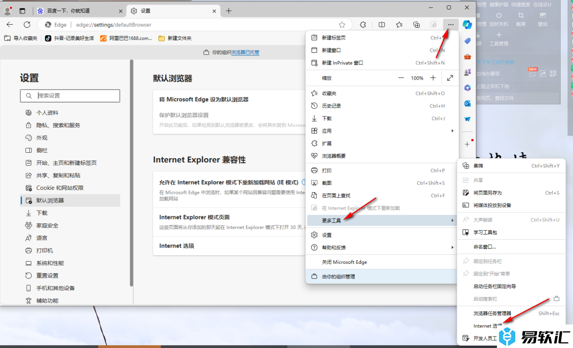This screenshot has height=348, width=573.
Task: Select 新建 InPrivate 窗口 menu item
Action: (x=382, y=63)
